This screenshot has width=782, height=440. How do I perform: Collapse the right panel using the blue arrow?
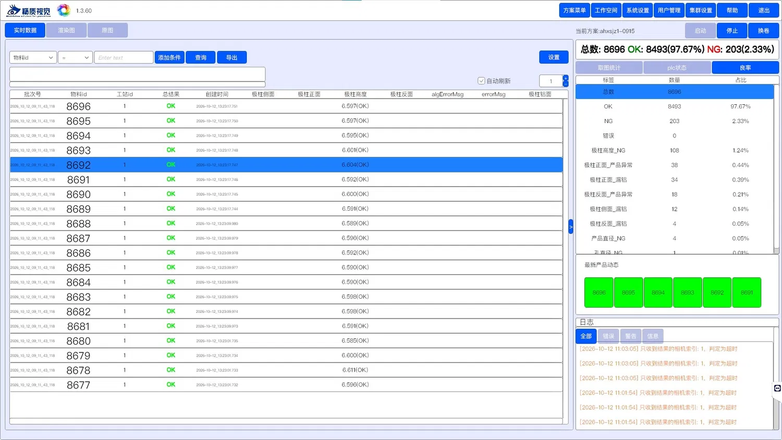click(571, 227)
